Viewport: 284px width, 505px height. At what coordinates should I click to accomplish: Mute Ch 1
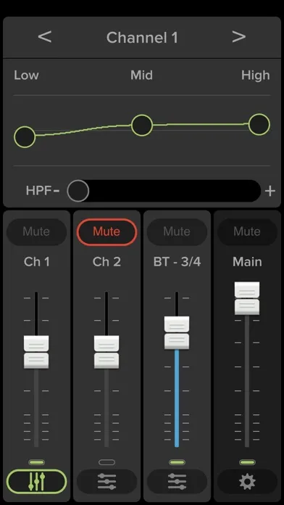coord(36,231)
